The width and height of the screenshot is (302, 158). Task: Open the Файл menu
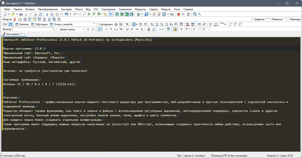(x=7, y=9)
